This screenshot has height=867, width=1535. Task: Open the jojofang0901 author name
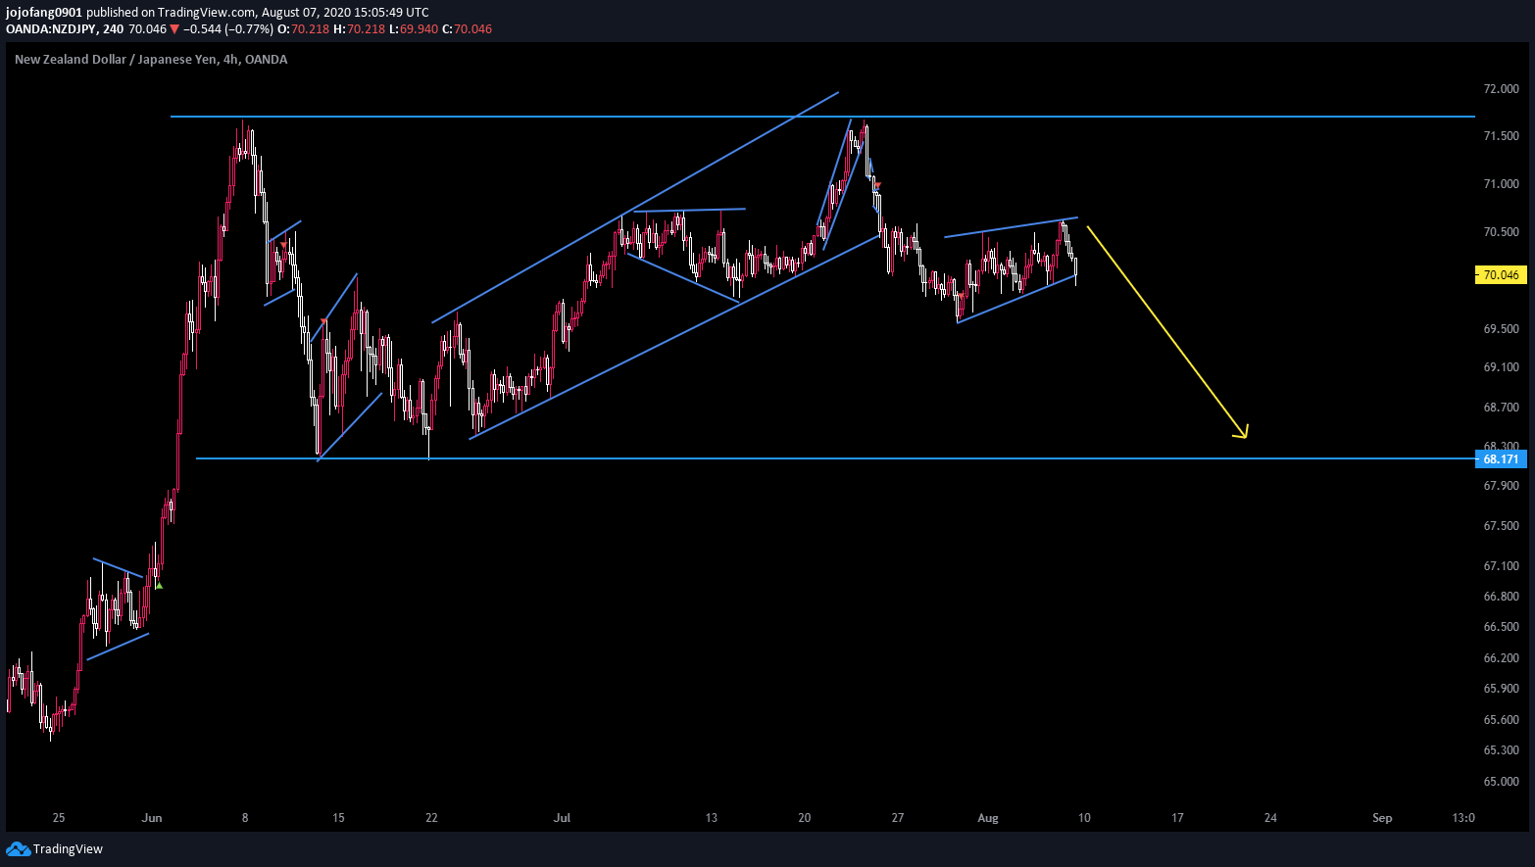pyautogui.click(x=44, y=13)
